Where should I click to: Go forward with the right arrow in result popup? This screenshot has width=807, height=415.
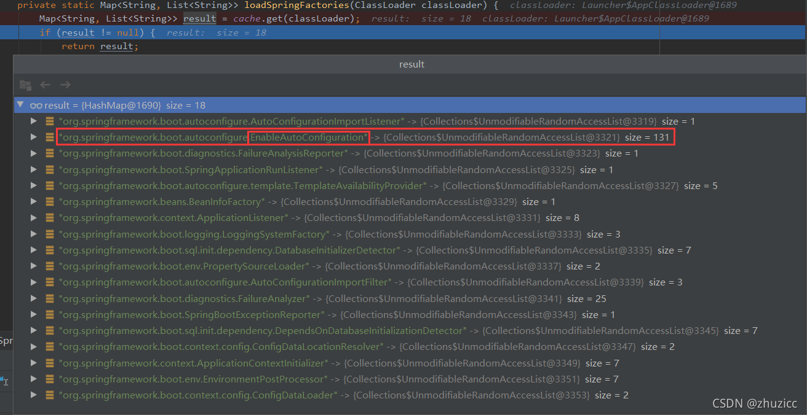[x=65, y=85]
